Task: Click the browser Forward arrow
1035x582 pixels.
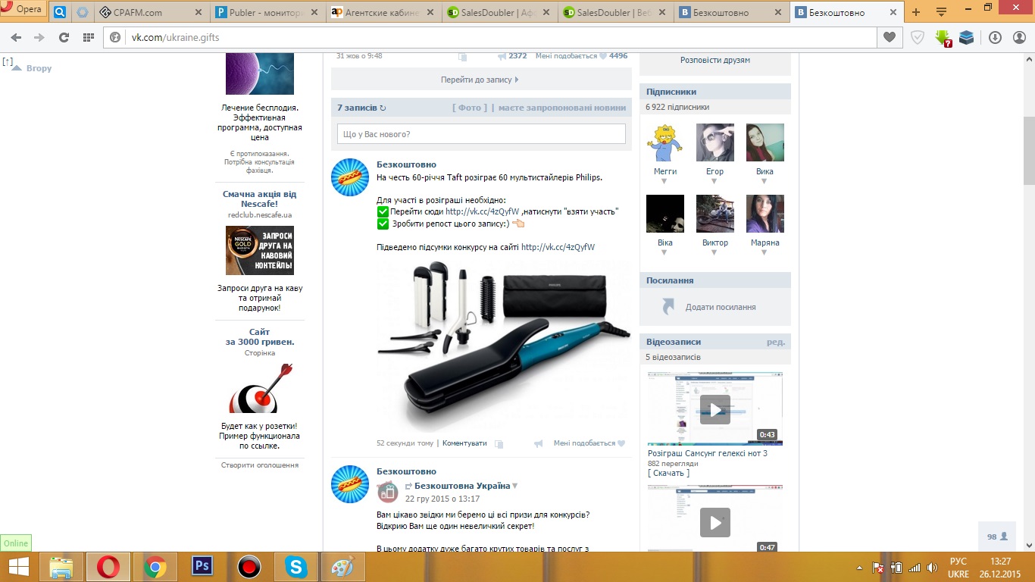Action: point(39,37)
